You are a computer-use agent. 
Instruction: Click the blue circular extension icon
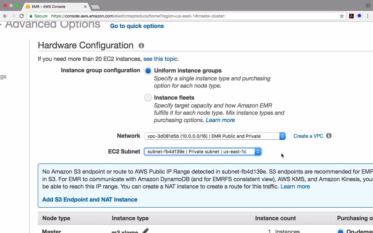tap(359, 16)
